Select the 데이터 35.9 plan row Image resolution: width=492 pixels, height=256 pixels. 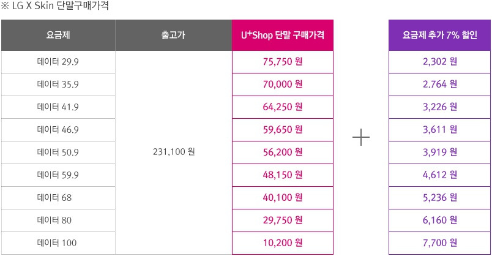pyautogui.click(x=58, y=85)
